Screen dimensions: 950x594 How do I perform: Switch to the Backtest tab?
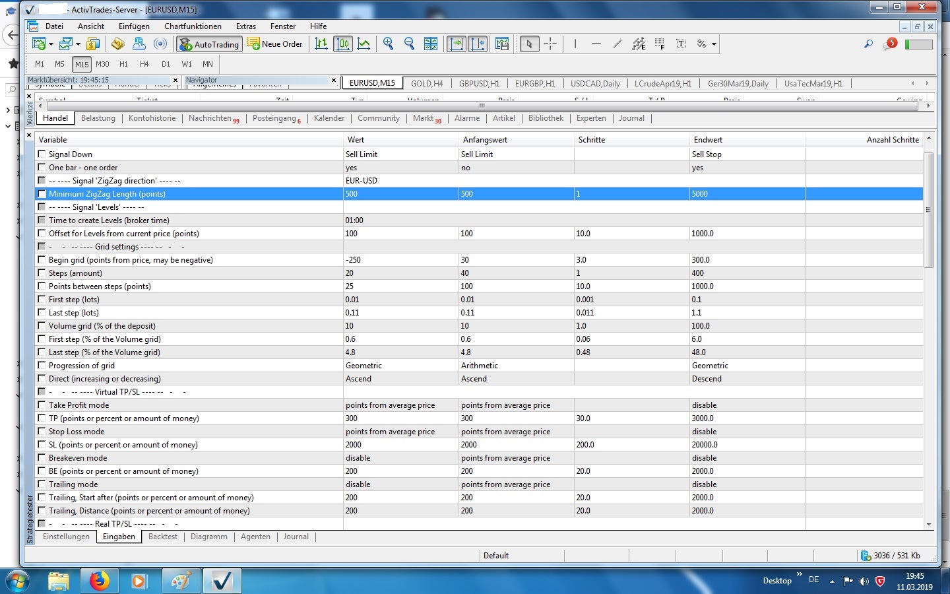162,537
